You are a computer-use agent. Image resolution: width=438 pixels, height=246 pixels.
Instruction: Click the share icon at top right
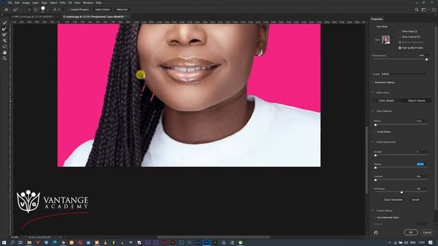point(434,10)
